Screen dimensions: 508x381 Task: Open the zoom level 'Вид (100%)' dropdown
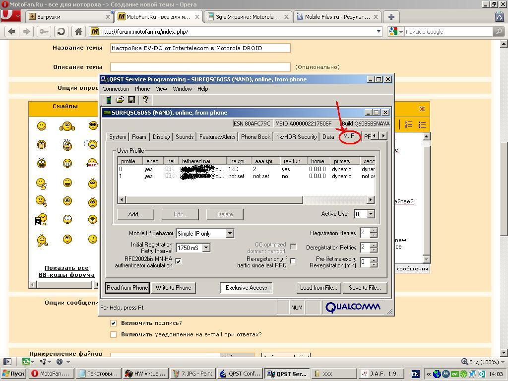(x=482, y=362)
